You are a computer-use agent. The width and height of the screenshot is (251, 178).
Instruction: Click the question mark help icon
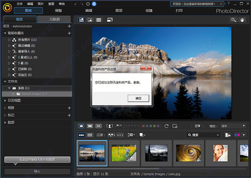pos(228,3)
